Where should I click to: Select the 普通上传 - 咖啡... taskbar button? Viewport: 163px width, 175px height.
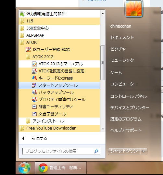[x=61, y=168]
